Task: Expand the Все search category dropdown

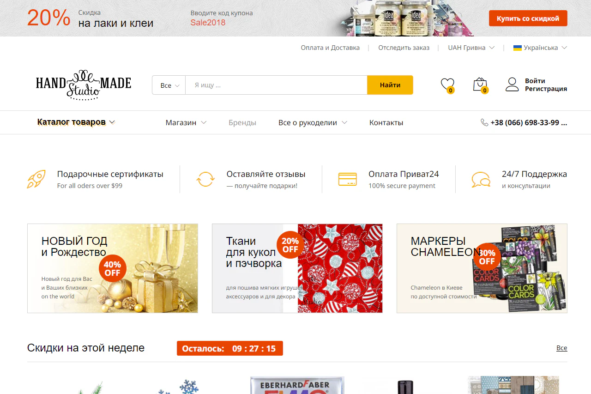Action: click(169, 85)
